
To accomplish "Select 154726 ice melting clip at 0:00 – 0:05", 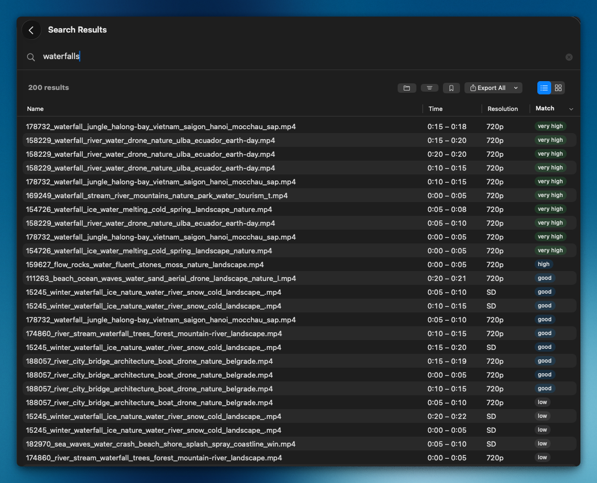I will (299, 251).
